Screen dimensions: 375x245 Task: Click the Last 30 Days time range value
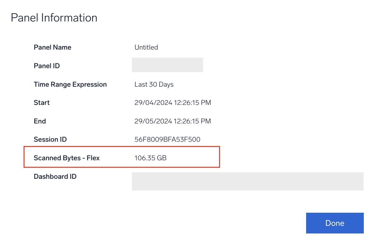pos(154,84)
